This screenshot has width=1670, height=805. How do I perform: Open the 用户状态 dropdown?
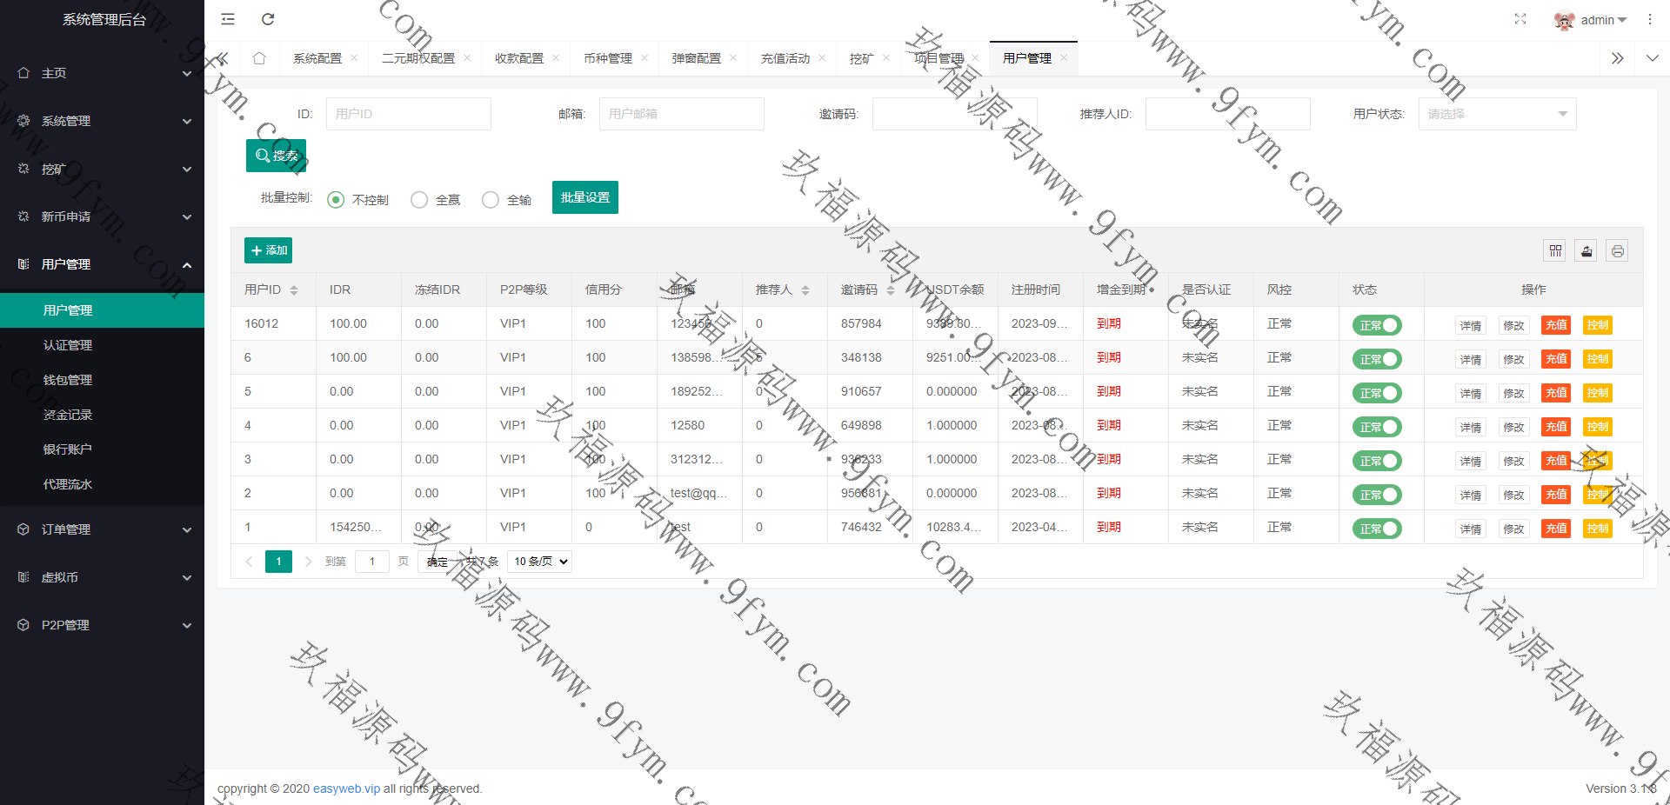[1497, 114]
